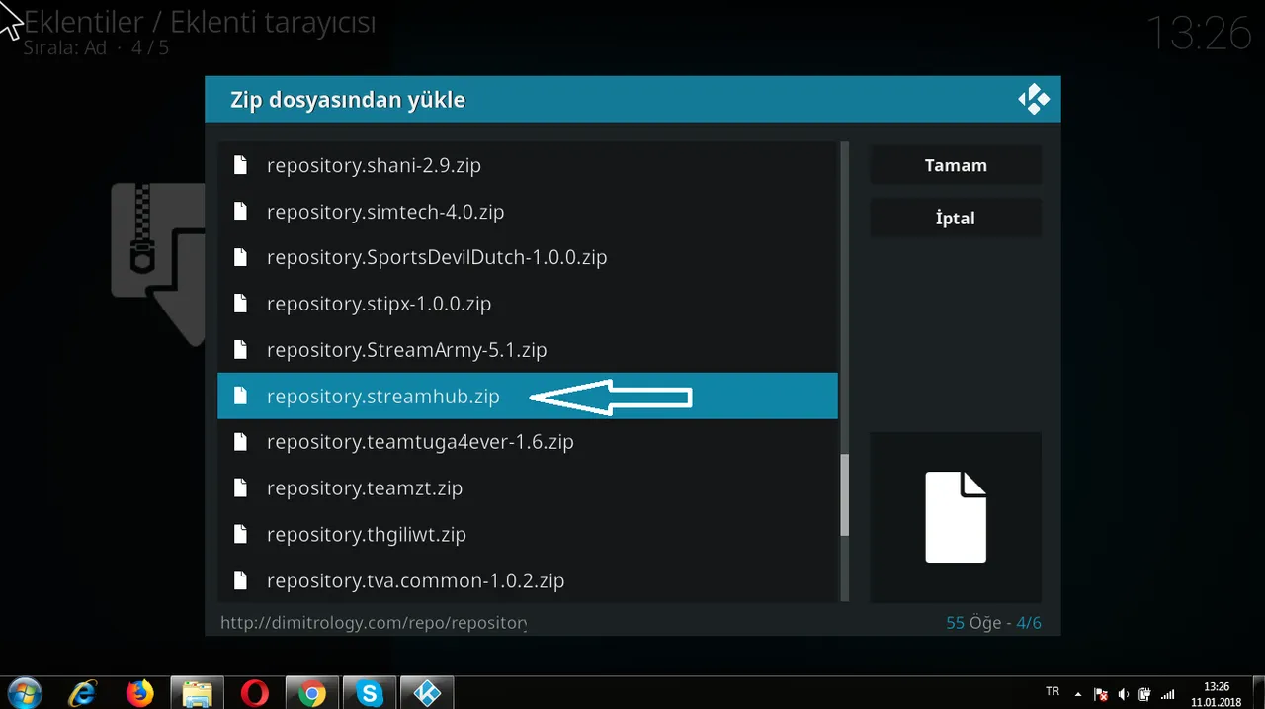Select repository.teamzt.zip file

point(528,487)
